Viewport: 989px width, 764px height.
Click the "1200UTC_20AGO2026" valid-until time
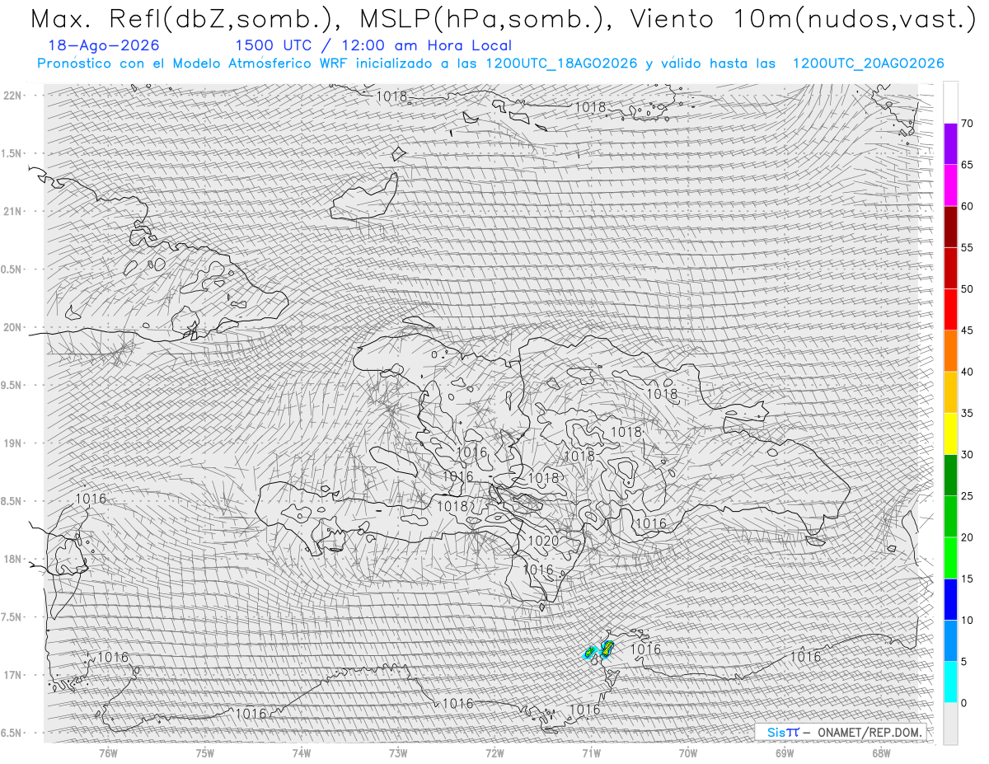pos(868,63)
